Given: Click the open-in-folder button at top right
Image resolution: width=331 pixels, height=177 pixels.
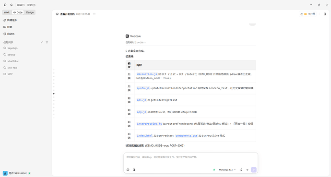Looking at the screenshot, I should [308, 14].
